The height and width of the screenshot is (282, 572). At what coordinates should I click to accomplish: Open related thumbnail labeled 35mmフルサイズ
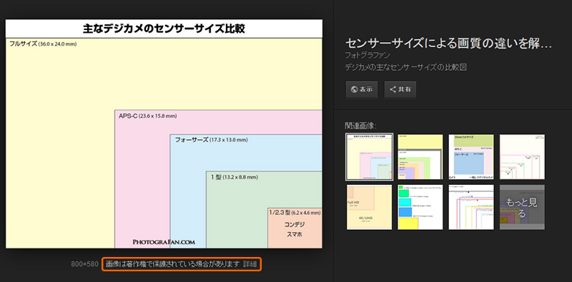point(471,156)
